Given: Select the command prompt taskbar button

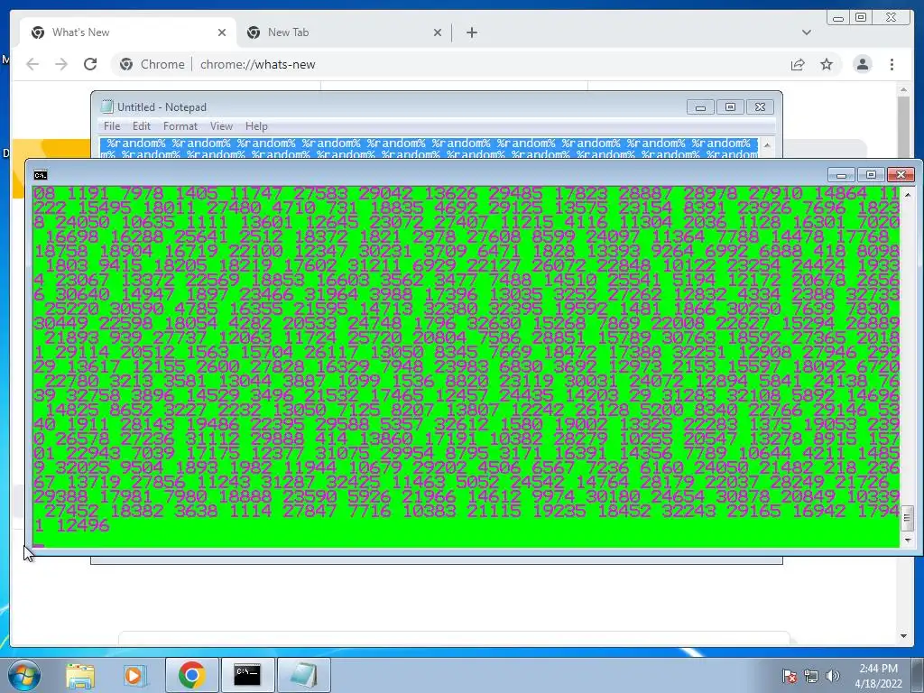Looking at the screenshot, I should [x=247, y=675].
